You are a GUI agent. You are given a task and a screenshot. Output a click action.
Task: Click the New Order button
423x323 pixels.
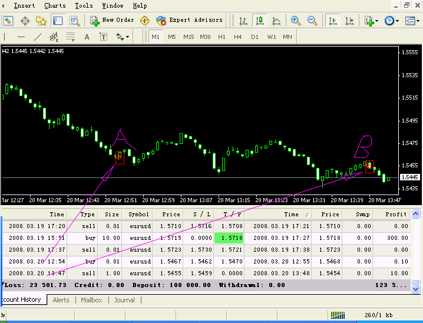pyautogui.click(x=112, y=20)
